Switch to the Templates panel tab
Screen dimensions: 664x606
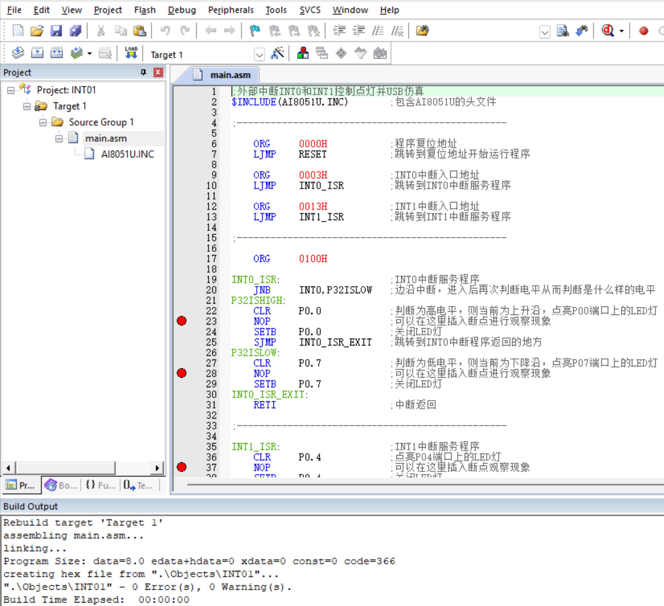point(138,486)
